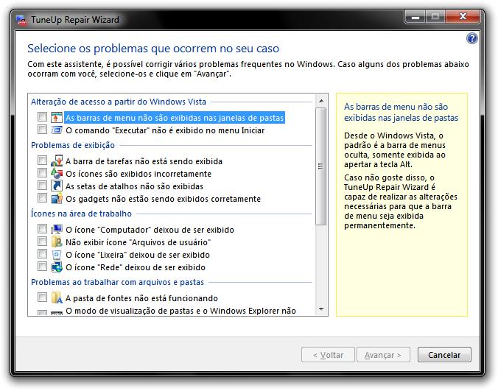Select 'As barras de menu não são exibidas' row
The height and width of the screenshot is (391, 498).
click(x=175, y=118)
